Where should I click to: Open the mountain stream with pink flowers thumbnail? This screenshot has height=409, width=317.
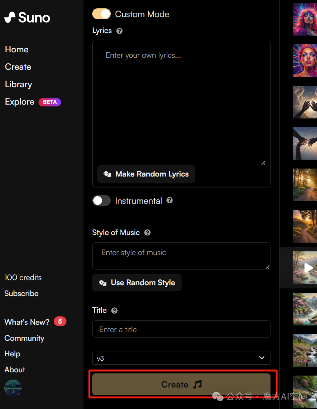coord(305,351)
